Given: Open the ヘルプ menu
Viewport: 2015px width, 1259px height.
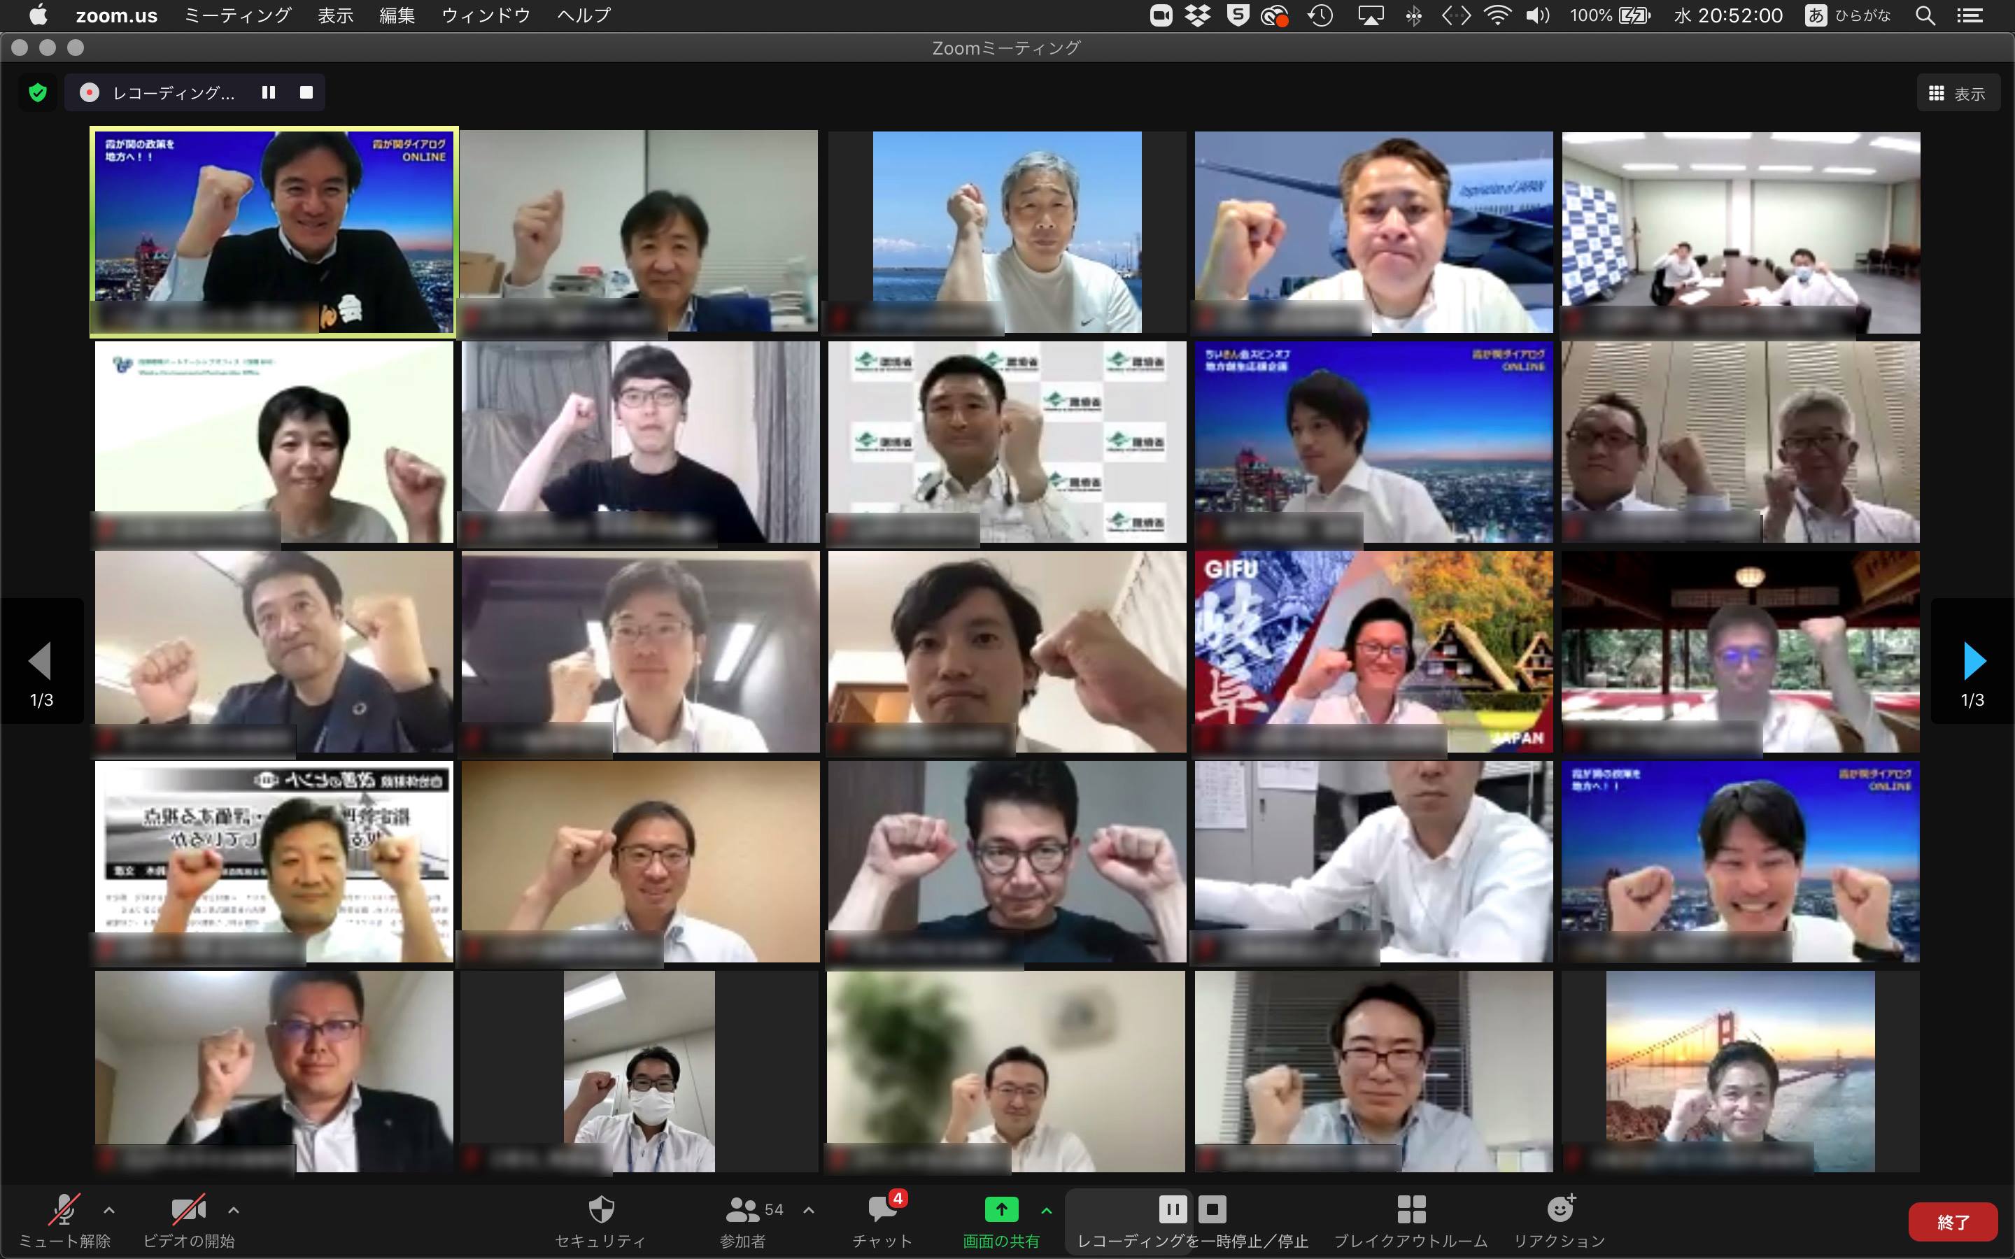Looking at the screenshot, I should pyautogui.click(x=584, y=15).
